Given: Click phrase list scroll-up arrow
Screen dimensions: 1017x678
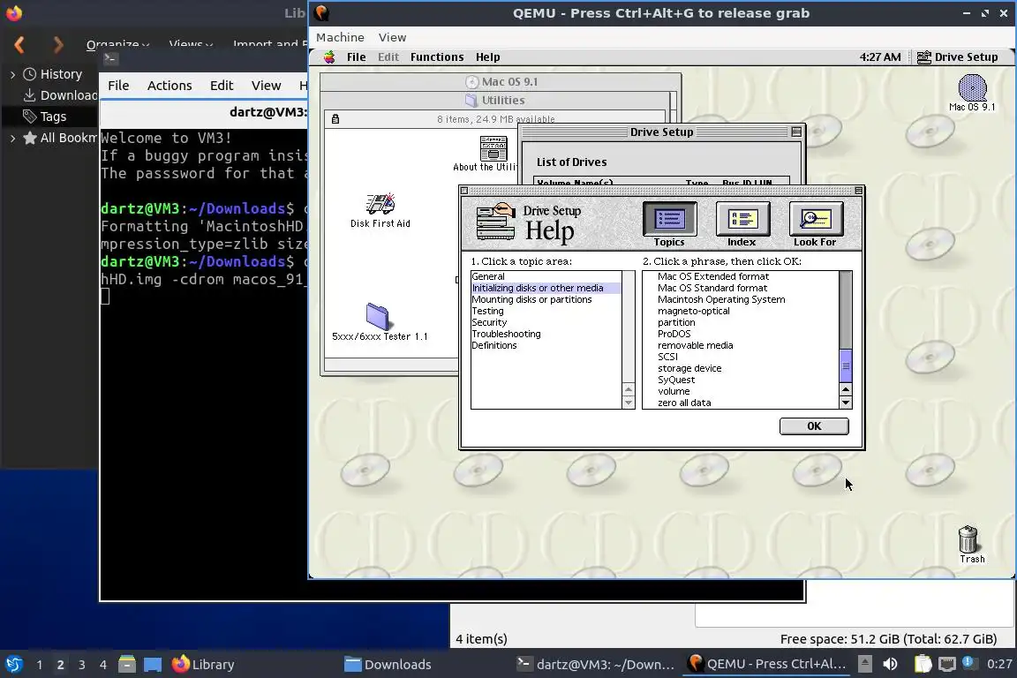Looking at the screenshot, I should (x=845, y=389).
